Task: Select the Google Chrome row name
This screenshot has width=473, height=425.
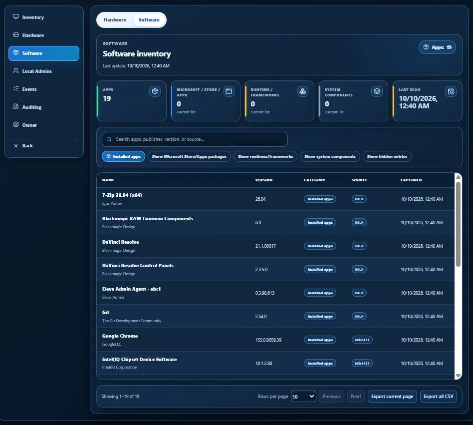Action: pyautogui.click(x=120, y=336)
